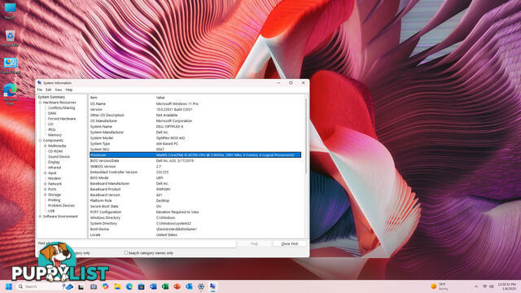The width and height of the screenshot is (521, 293).
Task: Expand the Ports tree node
Action: coord(46,189)
